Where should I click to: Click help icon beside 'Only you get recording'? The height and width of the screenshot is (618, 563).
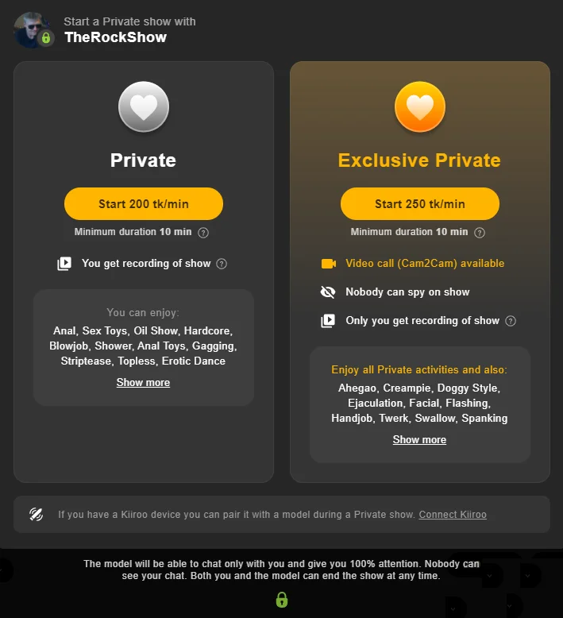(x=511, y=321)
